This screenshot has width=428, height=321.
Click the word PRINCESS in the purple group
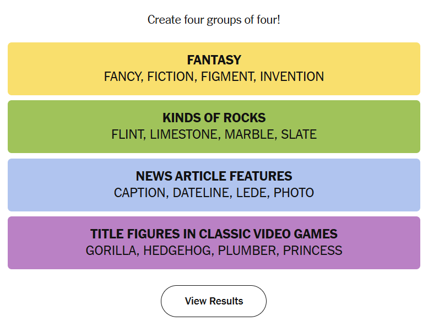point(313,251)
